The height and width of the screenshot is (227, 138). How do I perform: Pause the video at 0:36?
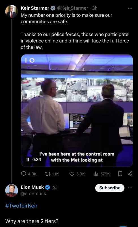tap(28, 160)
